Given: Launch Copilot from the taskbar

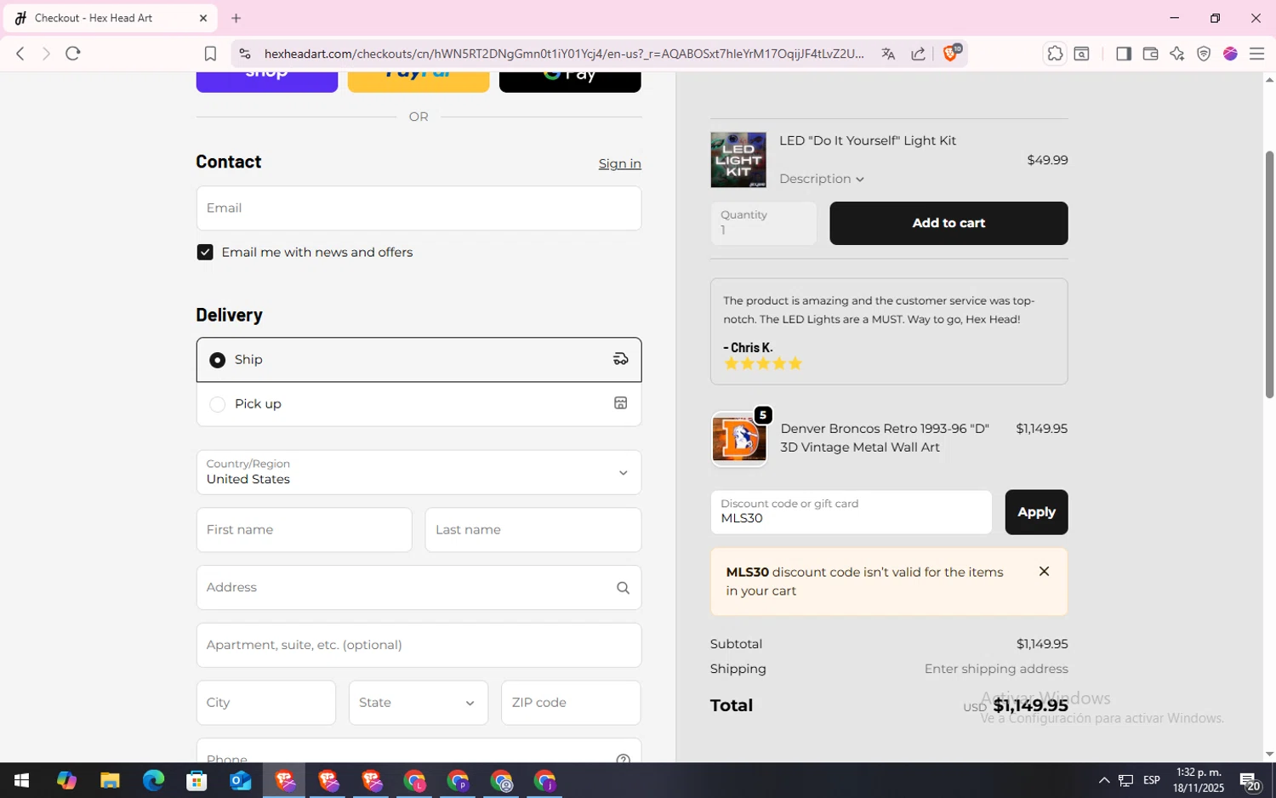Looking at the screenshot, I should tap(66, 780).
